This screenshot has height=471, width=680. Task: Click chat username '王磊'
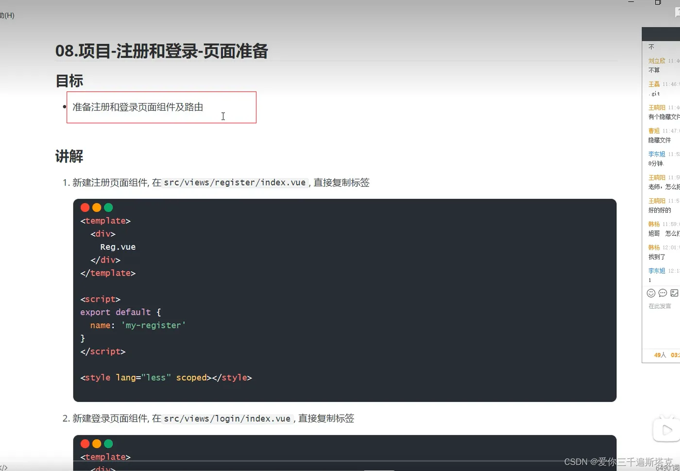[654, 84]
